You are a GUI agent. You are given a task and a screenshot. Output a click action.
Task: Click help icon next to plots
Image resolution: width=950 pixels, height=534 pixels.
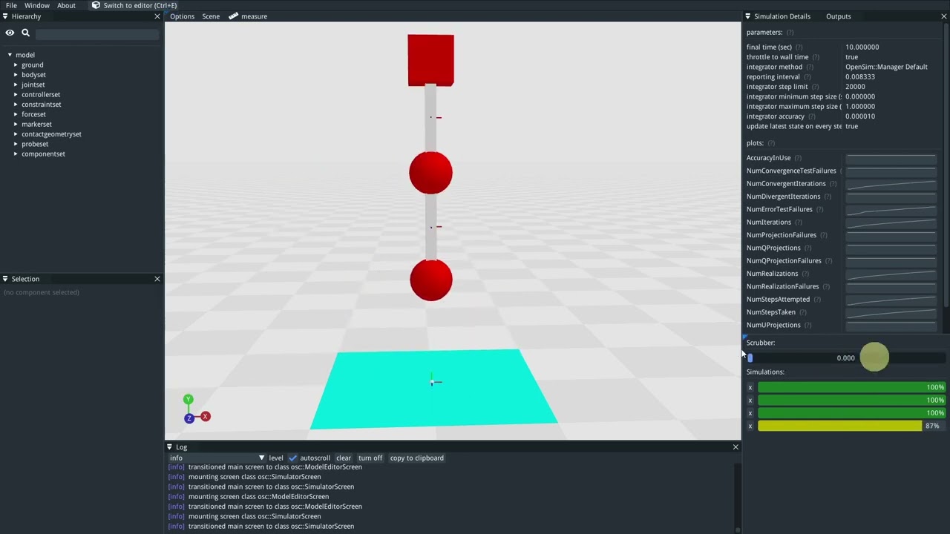[771, 143]
